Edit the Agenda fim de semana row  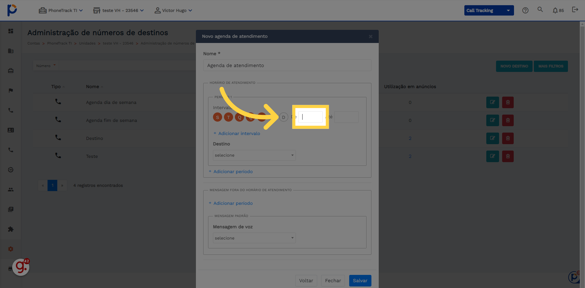(492, 120)
